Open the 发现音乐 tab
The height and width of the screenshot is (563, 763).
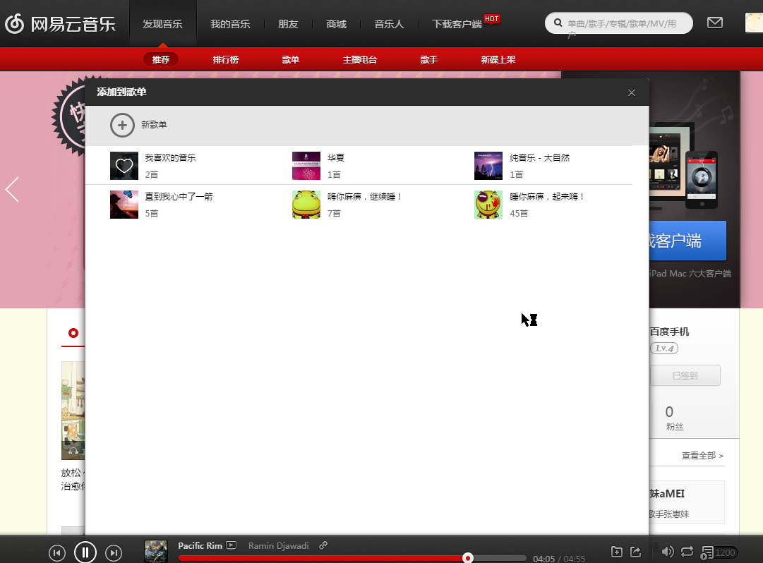162,24
